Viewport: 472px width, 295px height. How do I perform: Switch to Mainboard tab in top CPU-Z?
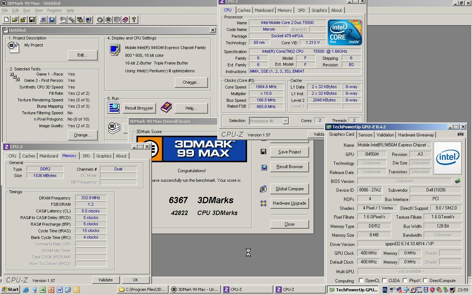264,10
